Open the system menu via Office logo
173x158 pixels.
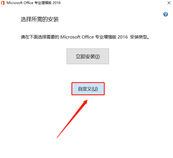pos(3,3)
